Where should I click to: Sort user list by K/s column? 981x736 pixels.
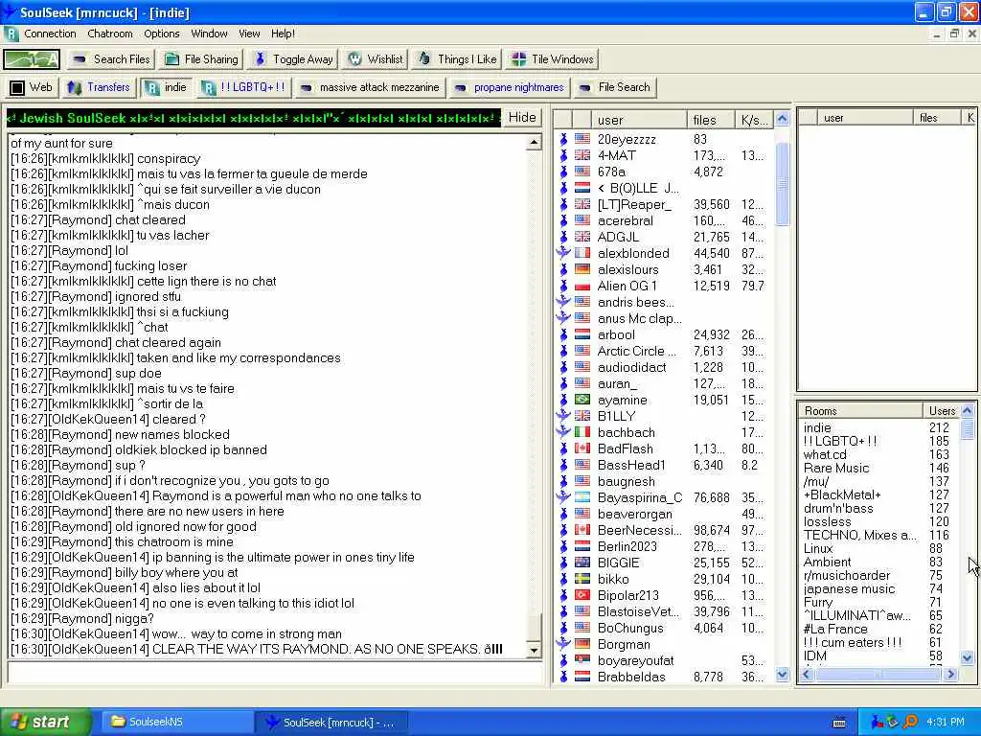click(x=754, y=120)
